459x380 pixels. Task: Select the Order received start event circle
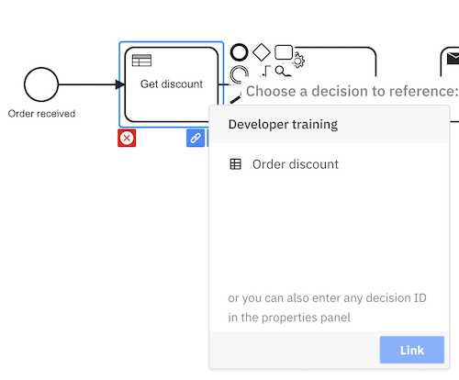point(41,84)
